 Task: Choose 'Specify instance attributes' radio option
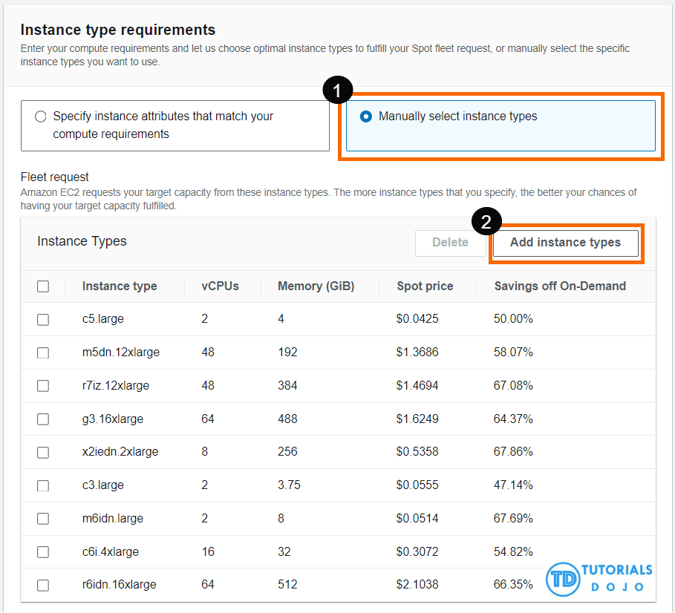point(40,117)
